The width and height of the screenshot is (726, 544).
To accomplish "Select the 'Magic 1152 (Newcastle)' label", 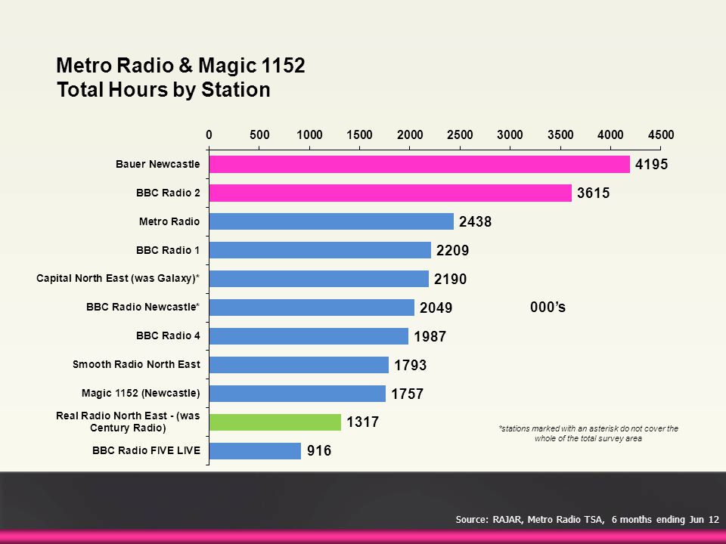I will point(141,393).
